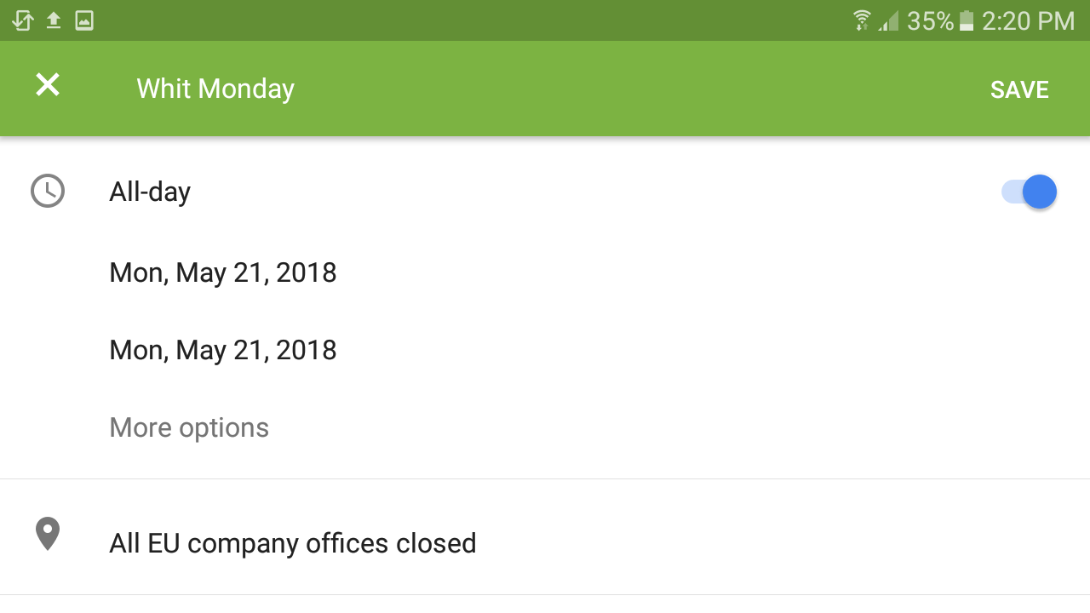Tap the Wi-Fi icon in the status bar

click(863, 20)
